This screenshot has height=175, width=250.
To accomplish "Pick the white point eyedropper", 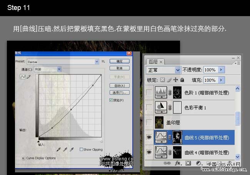I will pos(72,149).
